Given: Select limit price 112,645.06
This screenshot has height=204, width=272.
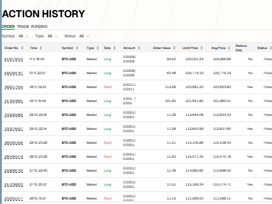Looking at the screenshot, I should pyautogui.click(x=194, y=115).
